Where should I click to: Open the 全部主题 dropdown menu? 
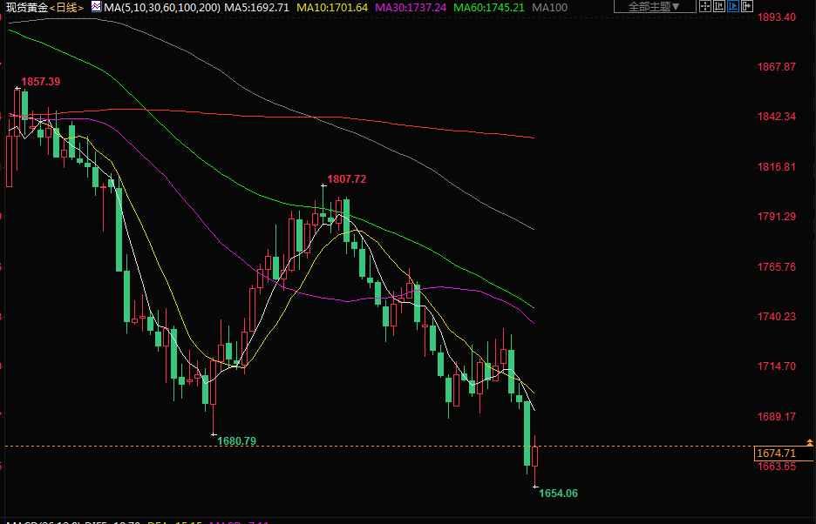(x=655, y=7)
